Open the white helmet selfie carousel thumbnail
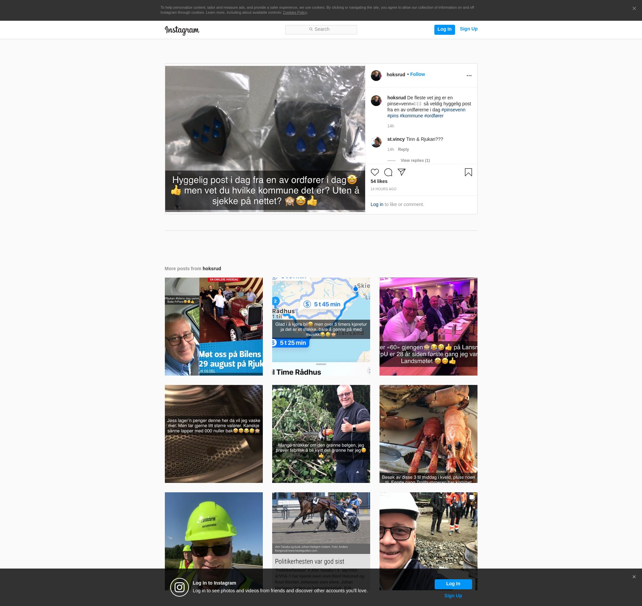 tap(428, 530)
